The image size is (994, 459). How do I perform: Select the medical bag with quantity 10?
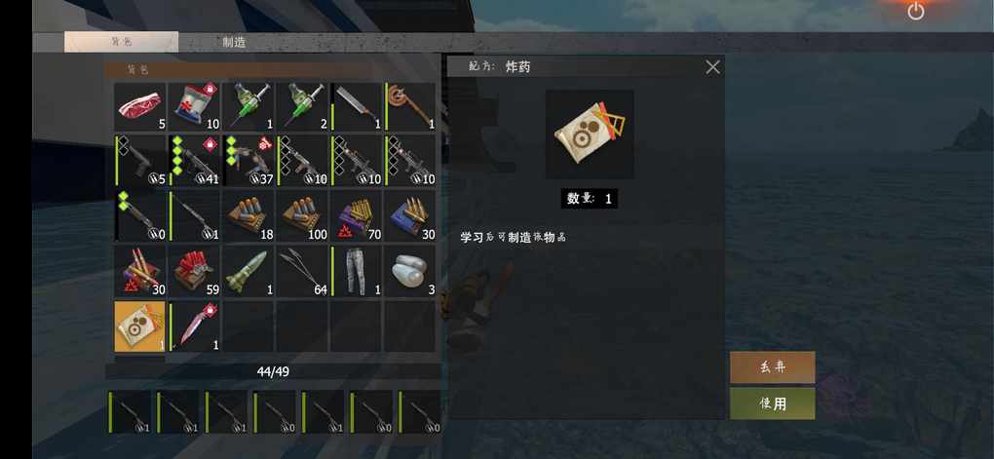coord(194,106)
